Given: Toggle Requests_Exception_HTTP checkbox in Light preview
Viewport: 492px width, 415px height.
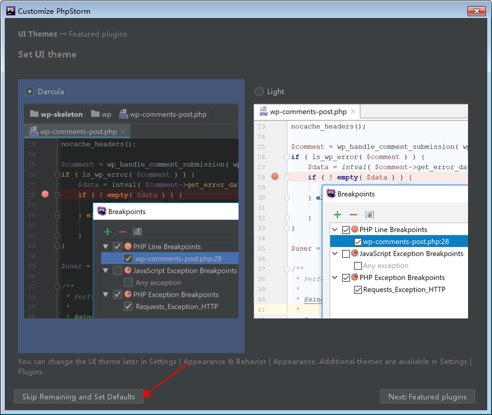Looking at the screenshot, I should click(x=358, y=290).
